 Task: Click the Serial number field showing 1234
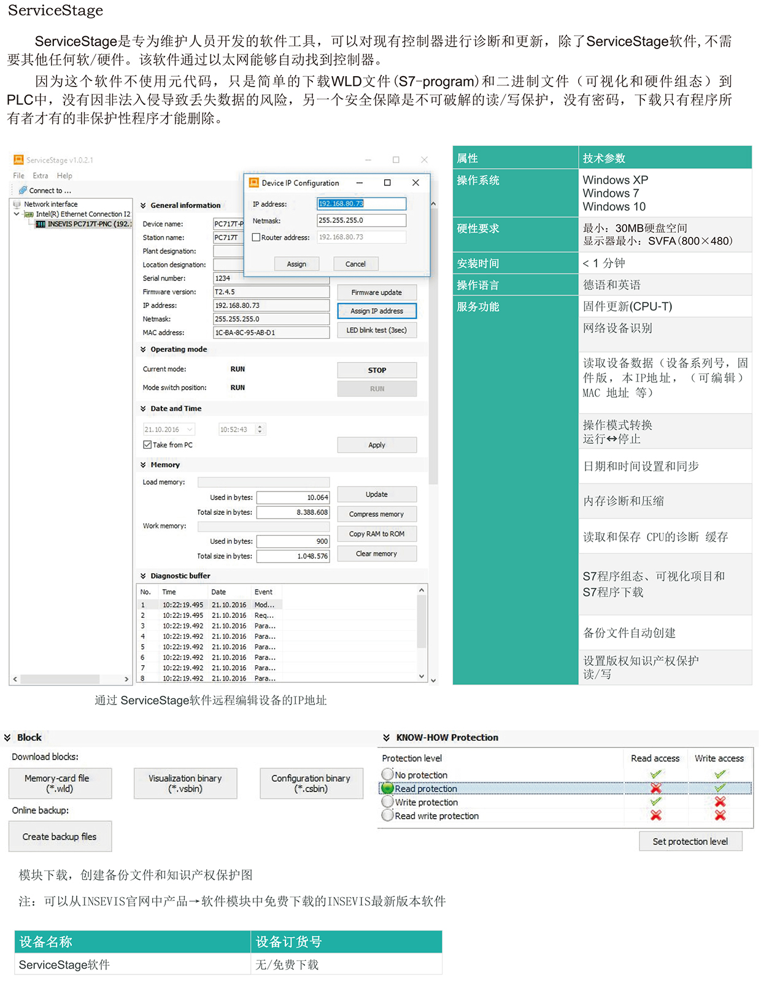271,279
